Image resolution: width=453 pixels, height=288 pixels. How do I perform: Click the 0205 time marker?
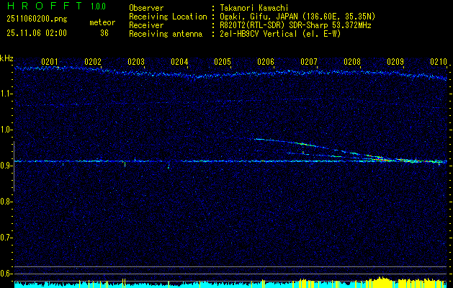click(x=223, y=61)
